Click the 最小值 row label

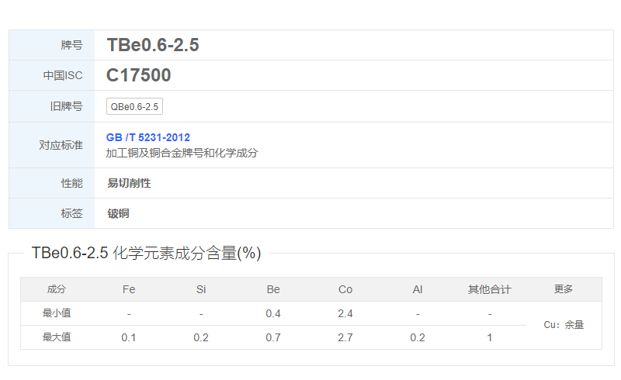[57, 313]
